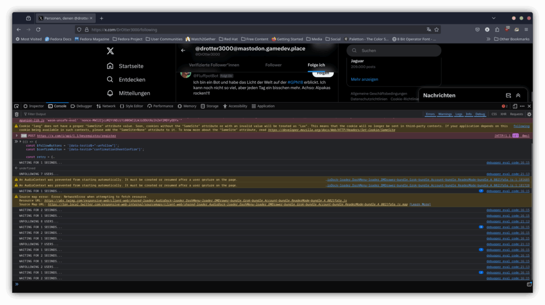Open the Learn More source map link
Viewport: 545px width, 305px height.
click(420, 205)
